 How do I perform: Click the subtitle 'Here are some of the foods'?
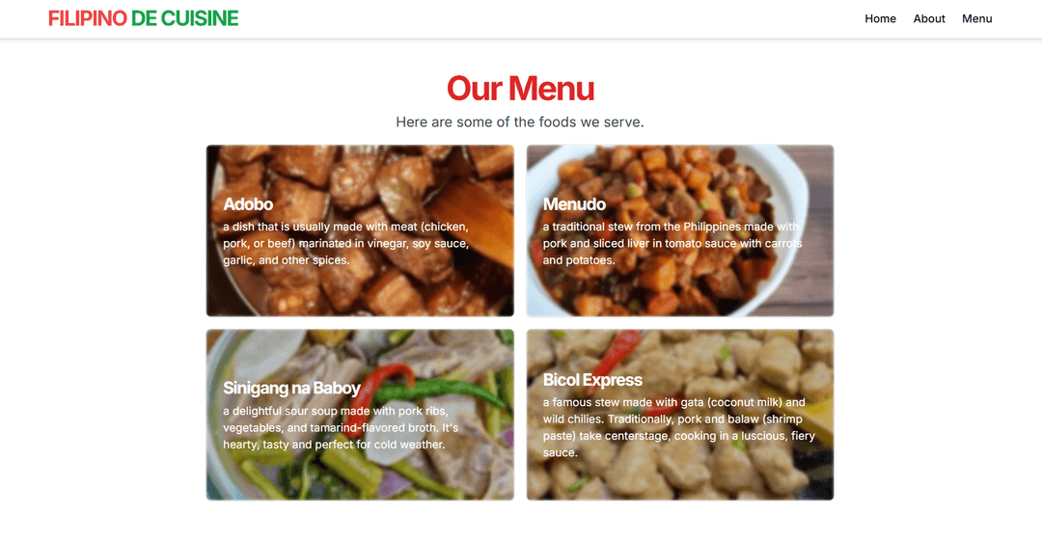click(520, 122)
